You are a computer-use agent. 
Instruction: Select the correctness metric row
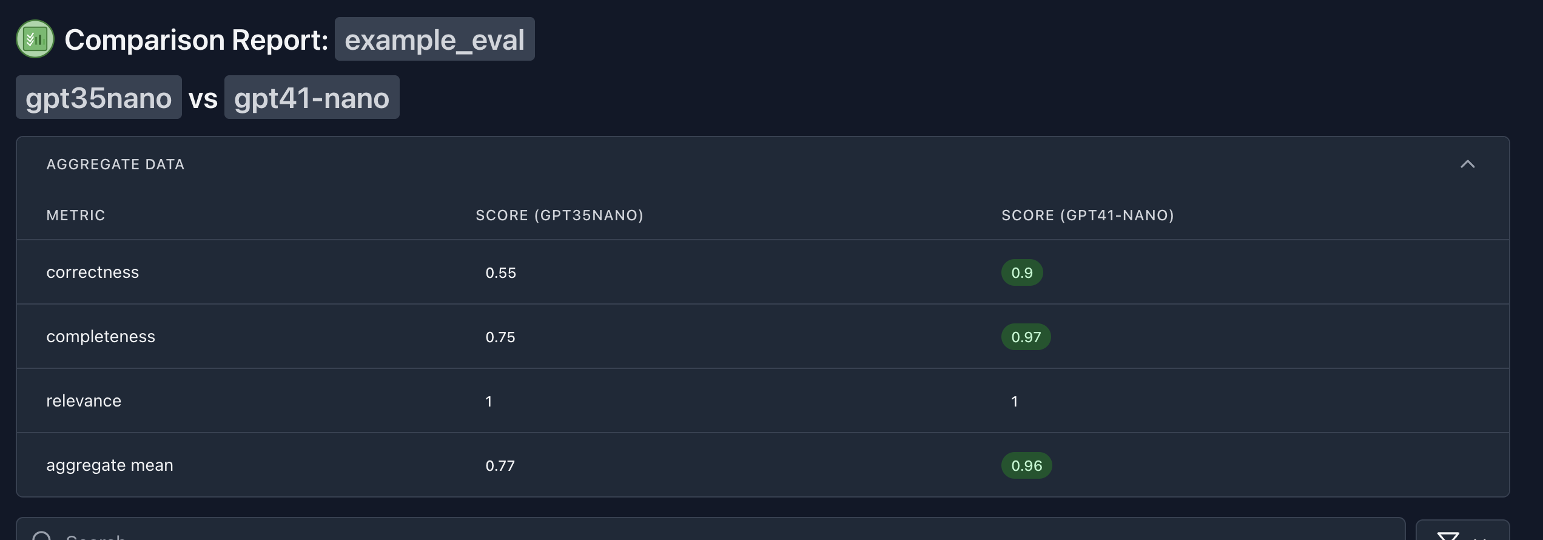tap(762, 272)
